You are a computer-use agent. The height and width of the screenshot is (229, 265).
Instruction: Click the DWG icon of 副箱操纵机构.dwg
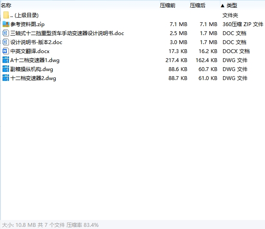tap(6, 69)
